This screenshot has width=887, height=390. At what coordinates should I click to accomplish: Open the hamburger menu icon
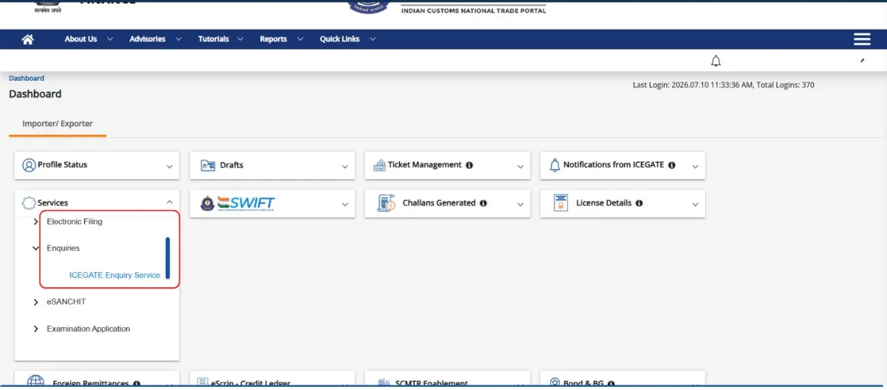coord(862,39)
